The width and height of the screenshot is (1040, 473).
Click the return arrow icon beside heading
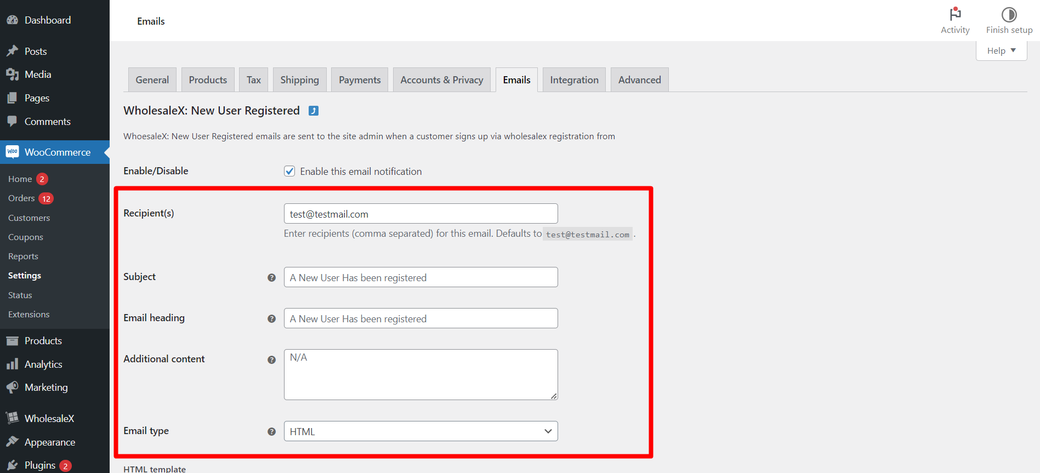point(314,111)
